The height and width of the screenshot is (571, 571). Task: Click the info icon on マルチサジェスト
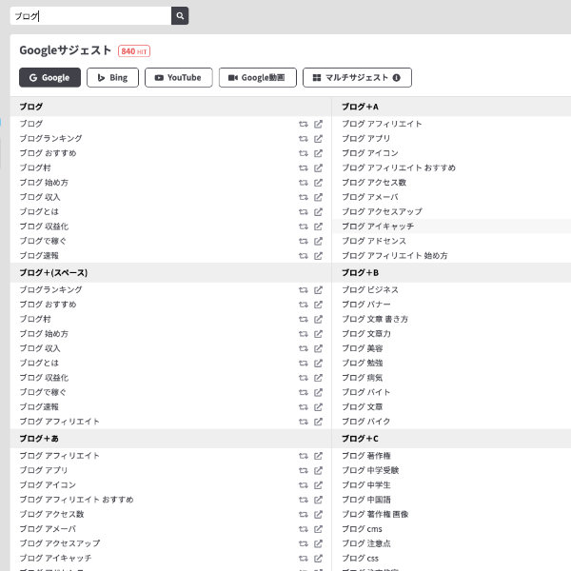click(397, 78)
